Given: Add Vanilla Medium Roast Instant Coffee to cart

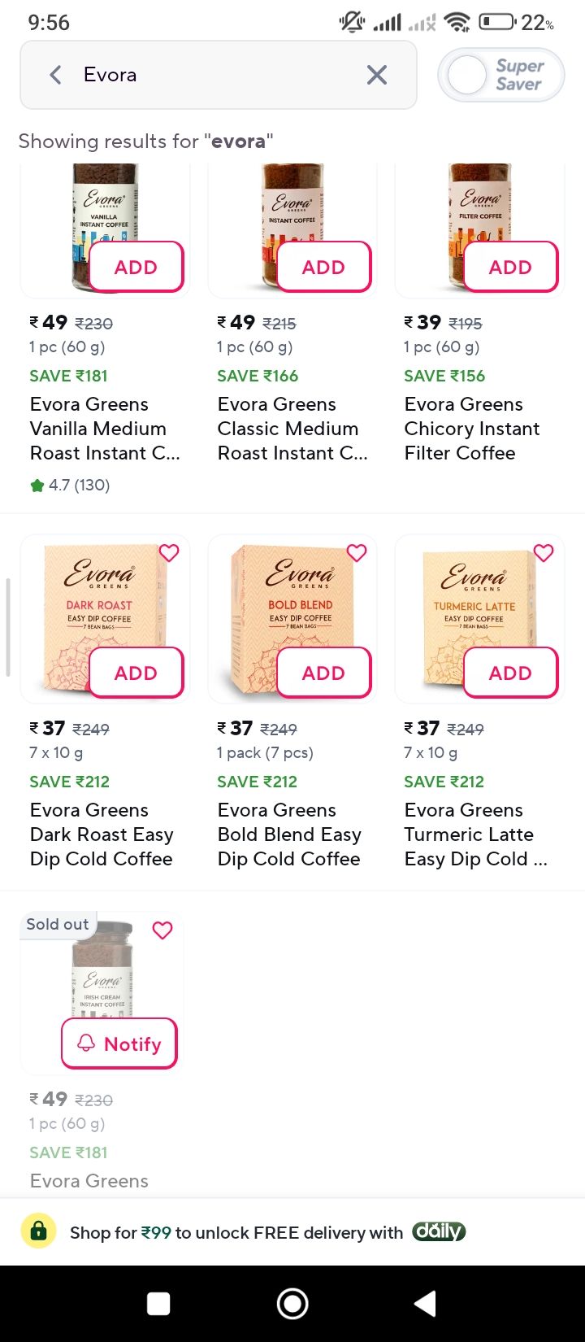Looking at the screenshot, I should click(136, 267).
